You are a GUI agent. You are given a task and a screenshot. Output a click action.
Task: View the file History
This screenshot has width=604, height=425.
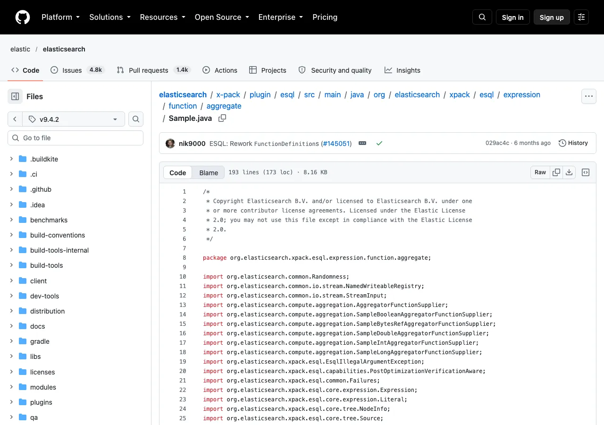[x=573, y=143]
